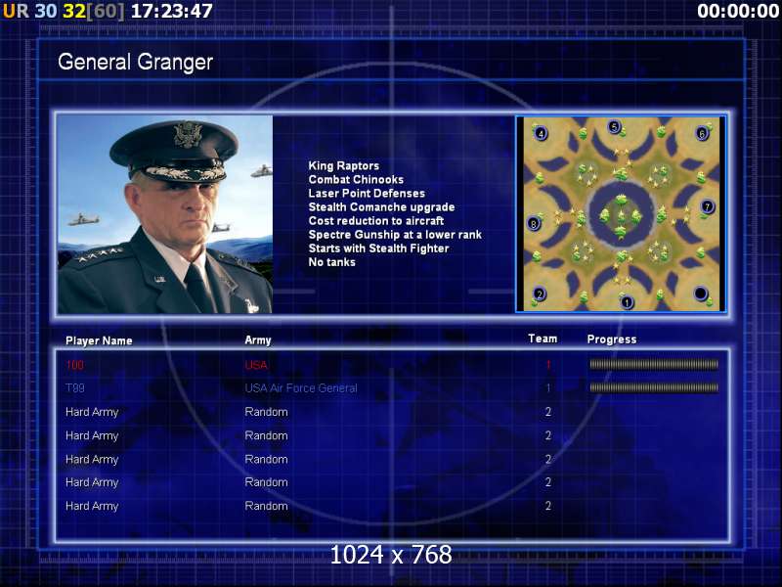Choose start position 6 marker on minimap

(702, 133)
